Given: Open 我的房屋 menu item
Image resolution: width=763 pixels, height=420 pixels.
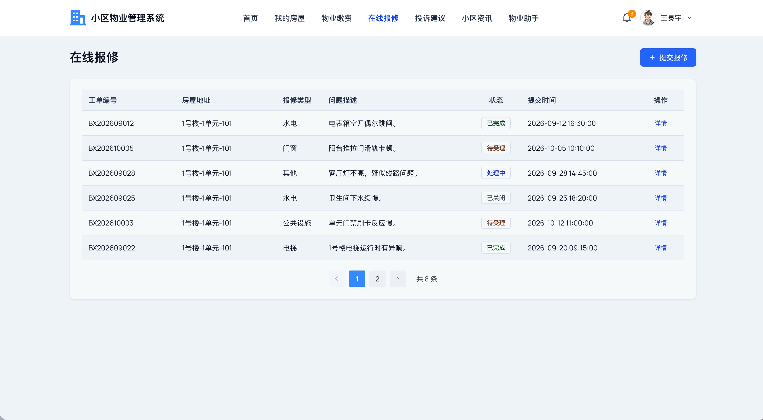Looking at the screenshot, I should 289,18.
